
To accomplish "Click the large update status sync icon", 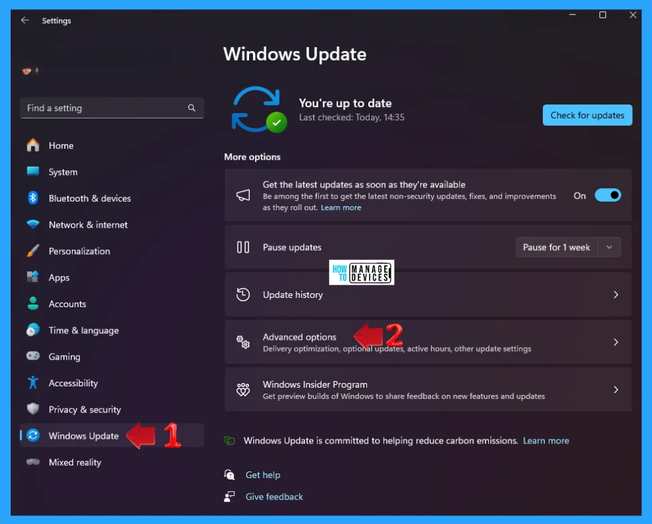I will [x=258, y=110].
